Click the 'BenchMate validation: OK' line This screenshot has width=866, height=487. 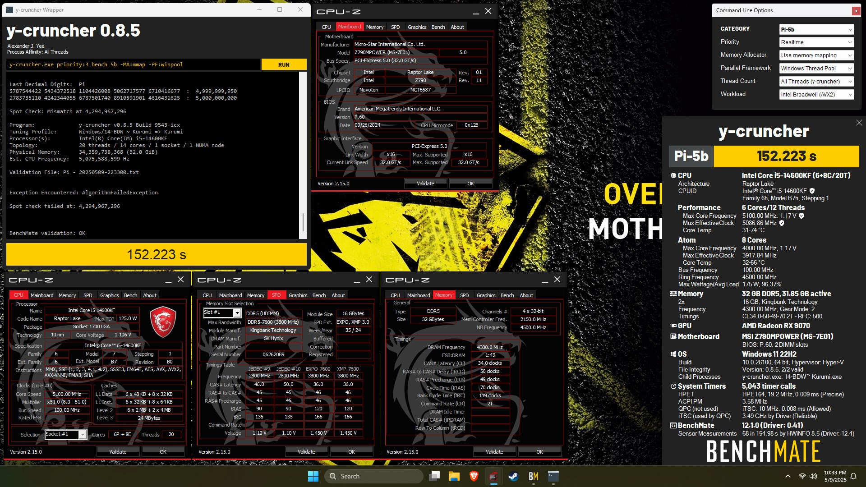(47, 233)
